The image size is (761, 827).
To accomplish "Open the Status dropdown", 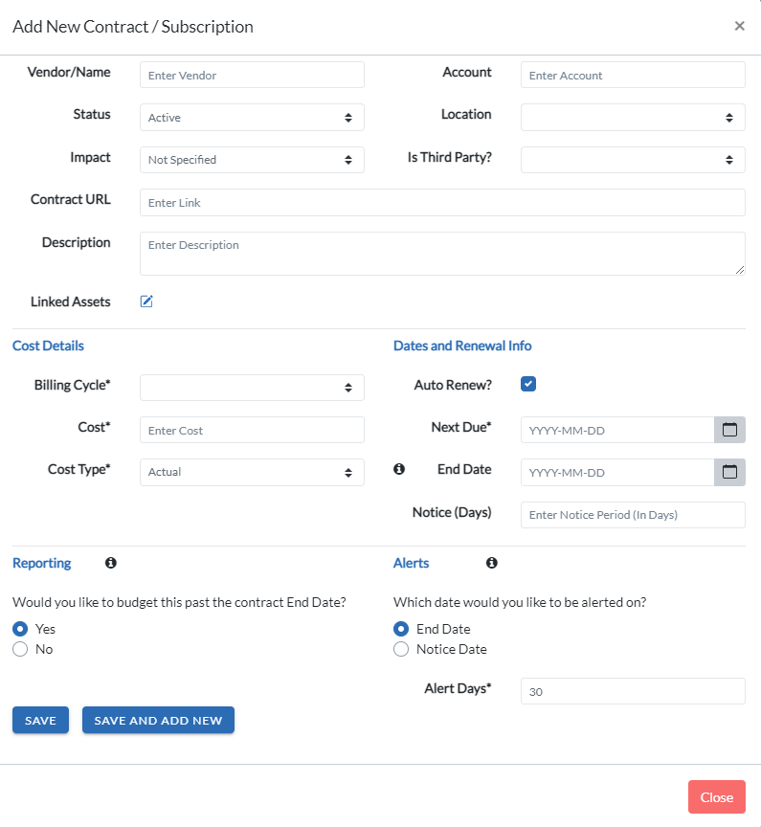I will [252, 117].
